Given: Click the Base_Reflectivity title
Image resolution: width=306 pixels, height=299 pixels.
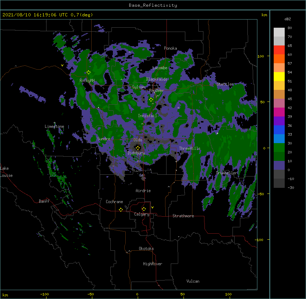Looking at the screenshot, I should [153, 5].
